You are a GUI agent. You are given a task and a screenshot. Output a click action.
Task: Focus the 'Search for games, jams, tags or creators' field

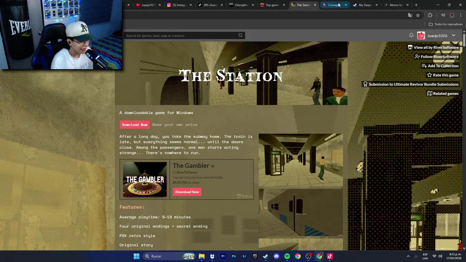click(184, 35)
